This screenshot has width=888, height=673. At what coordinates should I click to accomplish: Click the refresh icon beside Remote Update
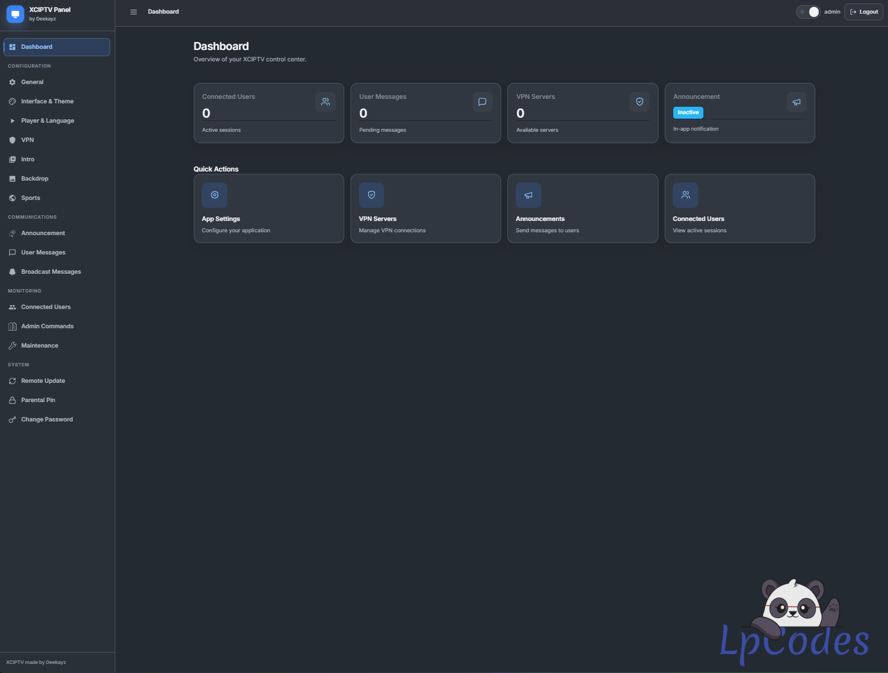12,381
